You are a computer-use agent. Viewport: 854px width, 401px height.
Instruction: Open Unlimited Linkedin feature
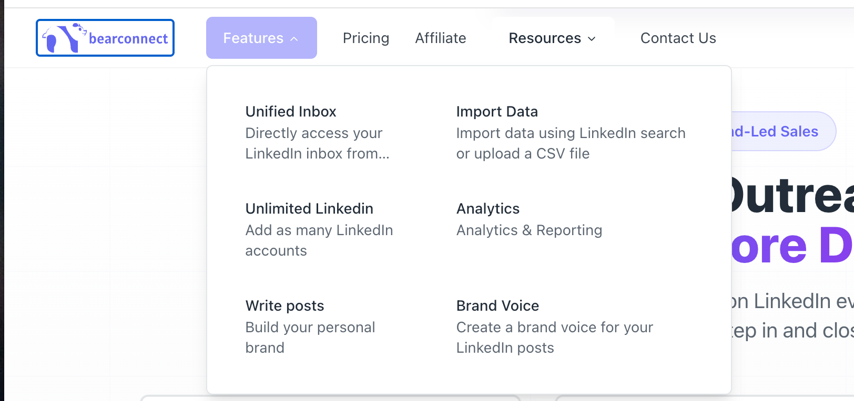(309, 208)
